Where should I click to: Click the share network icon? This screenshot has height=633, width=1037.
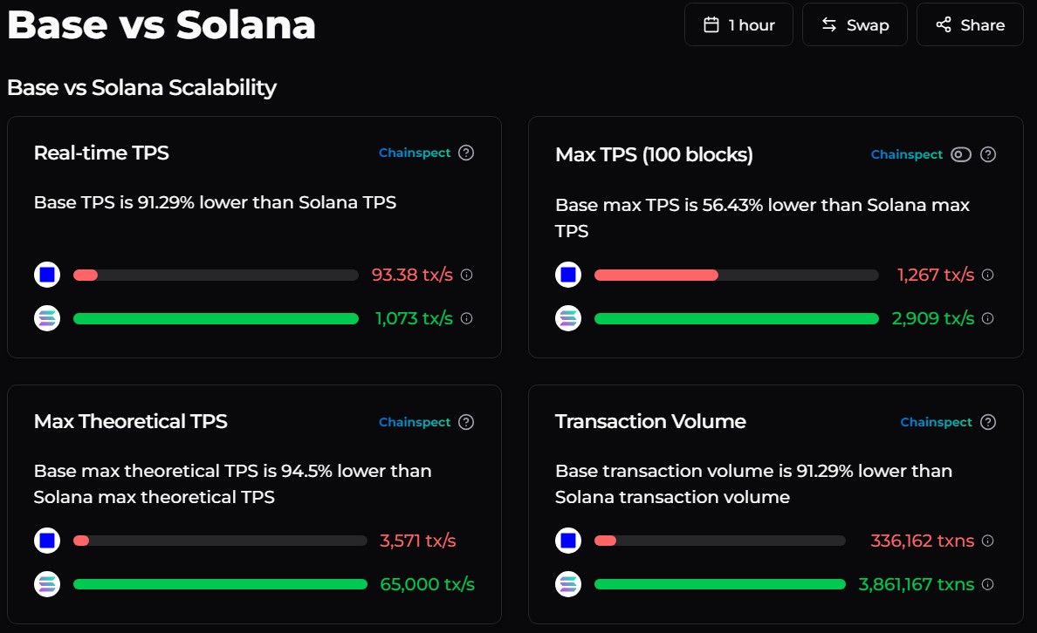coord(944,24)
